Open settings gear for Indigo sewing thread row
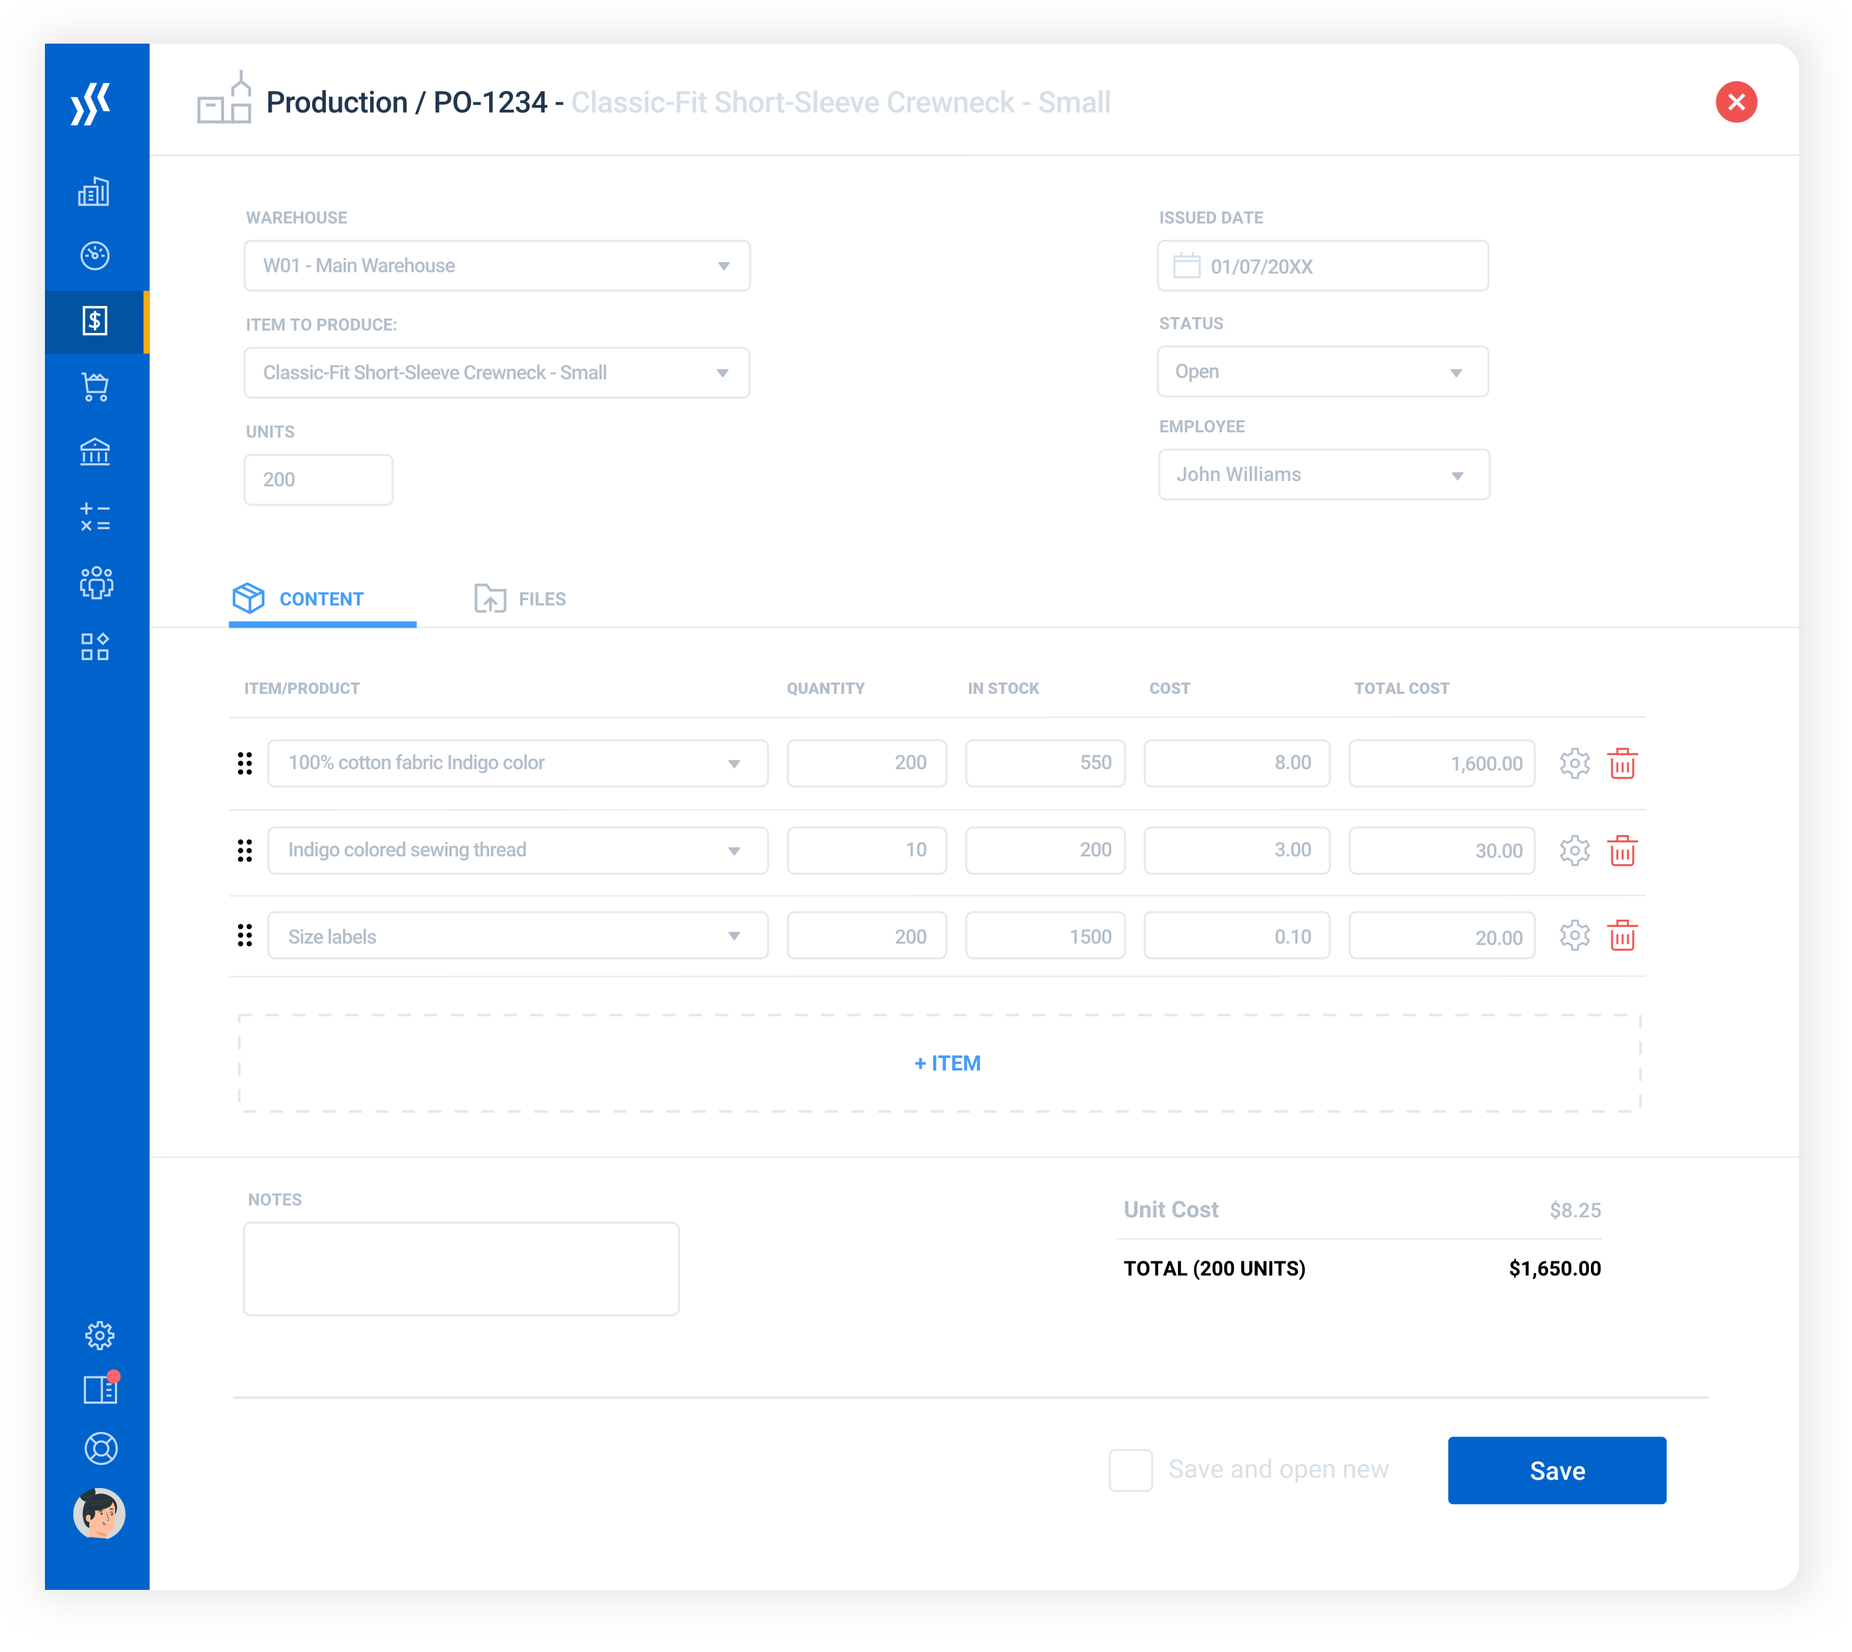The height and width of the screenshot is (1652, 1852). 1574,850
